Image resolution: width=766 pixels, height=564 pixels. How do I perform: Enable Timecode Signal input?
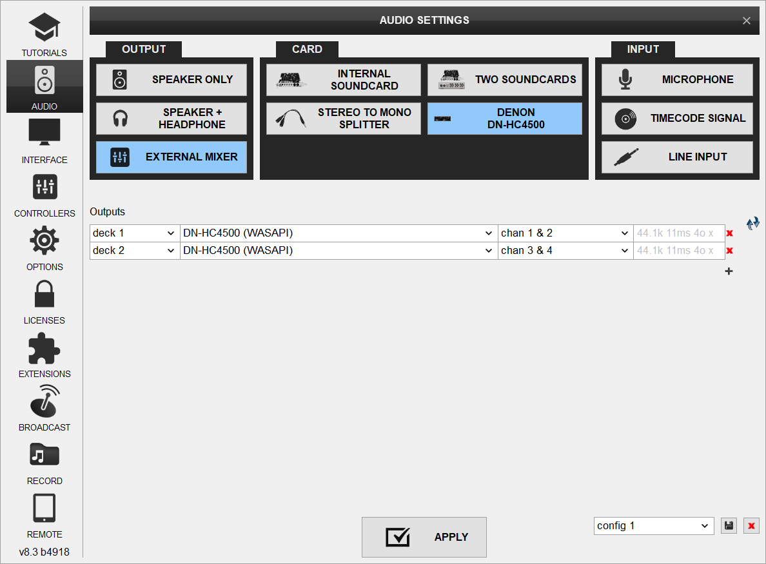[677, 118]
